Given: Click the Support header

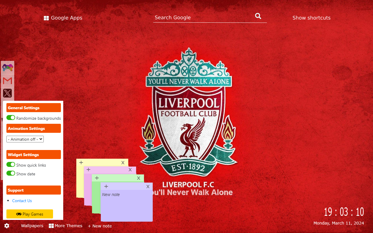Looking at the screenshot, I should tap(34, 190).
